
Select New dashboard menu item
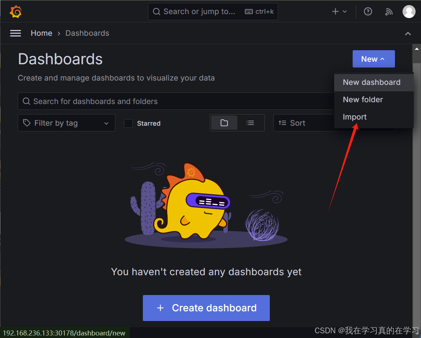click(374, 82)
